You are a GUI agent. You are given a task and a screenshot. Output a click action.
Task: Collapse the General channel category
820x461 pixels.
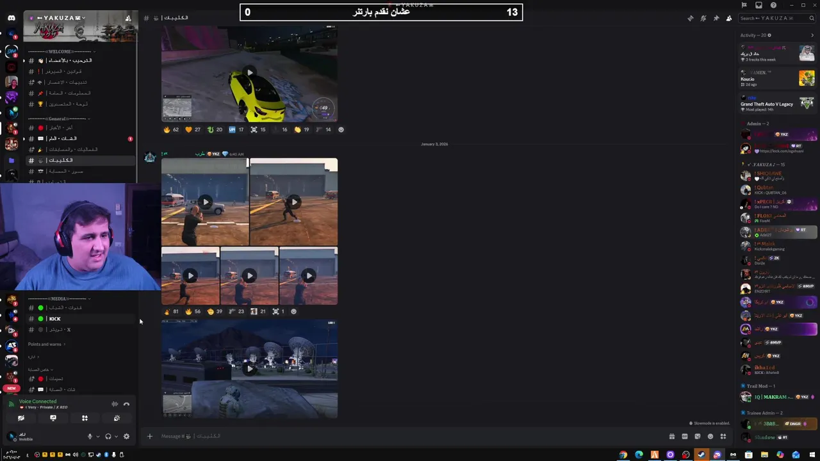coord(58,118)
